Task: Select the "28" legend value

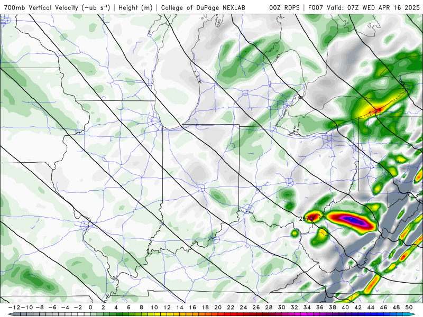Action: point(269,307)
